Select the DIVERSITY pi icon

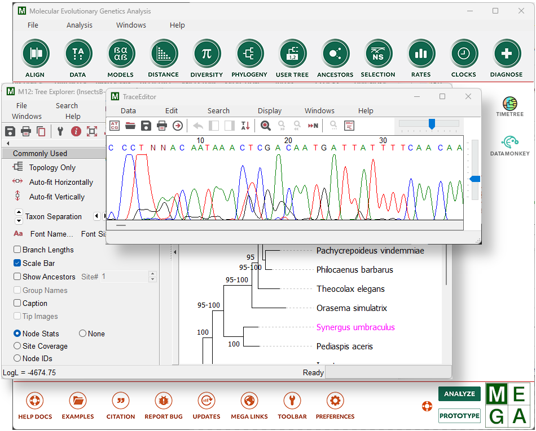(x=207, y=54)
